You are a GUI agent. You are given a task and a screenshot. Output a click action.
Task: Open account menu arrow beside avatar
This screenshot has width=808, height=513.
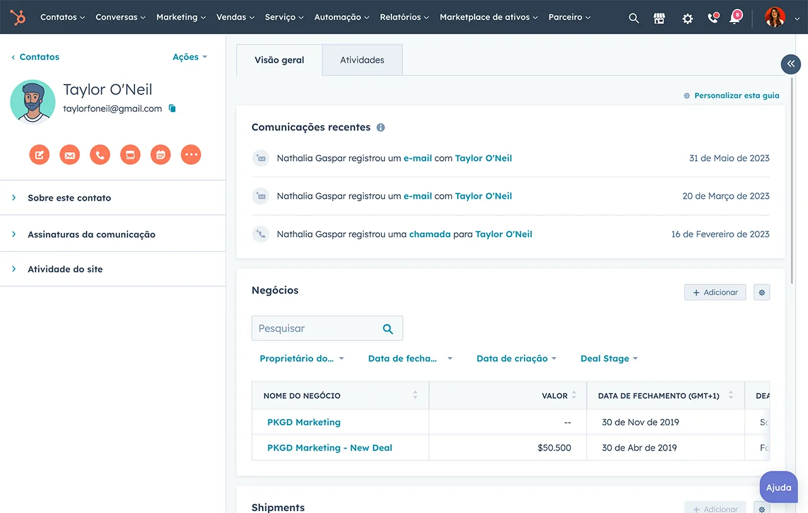click(x=797, y=19)
